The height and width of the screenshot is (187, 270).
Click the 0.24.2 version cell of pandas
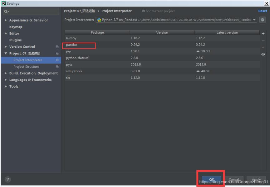(x=135, y=45)
